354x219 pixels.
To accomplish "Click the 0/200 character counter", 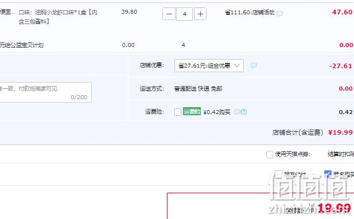I will pyautogui.click(x=79, y=97).
